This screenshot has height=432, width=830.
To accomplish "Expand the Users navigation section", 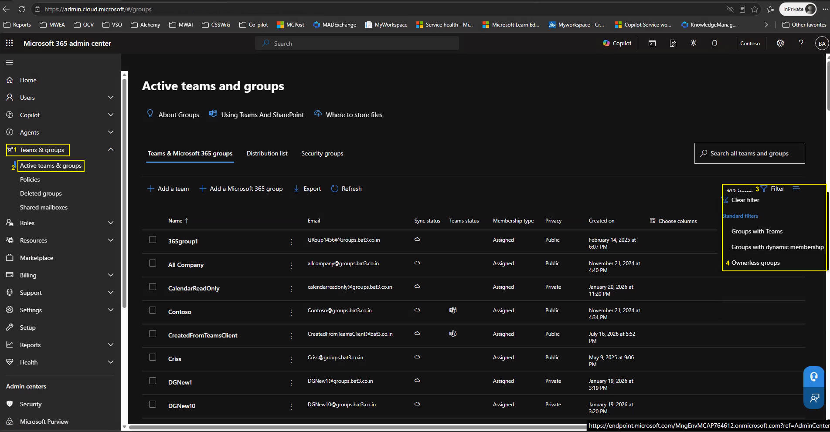I will pos(111,98).
